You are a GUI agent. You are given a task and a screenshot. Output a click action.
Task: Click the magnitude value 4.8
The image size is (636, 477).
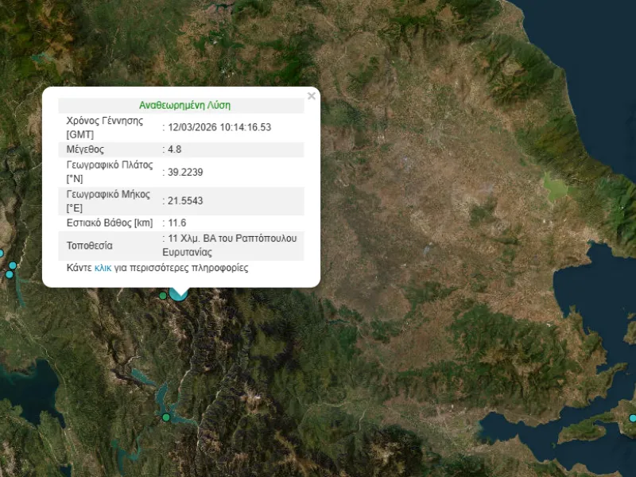pos(176,149)
